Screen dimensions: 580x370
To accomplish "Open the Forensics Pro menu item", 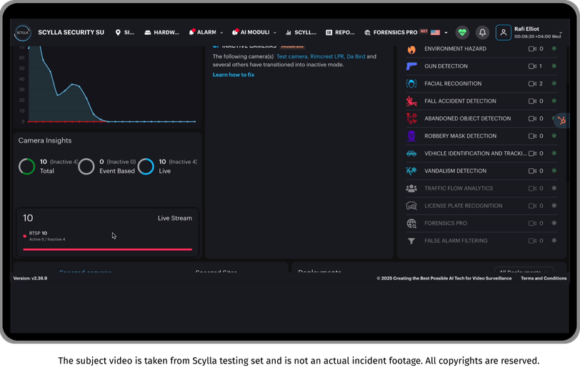I will (x=391, y=33).
